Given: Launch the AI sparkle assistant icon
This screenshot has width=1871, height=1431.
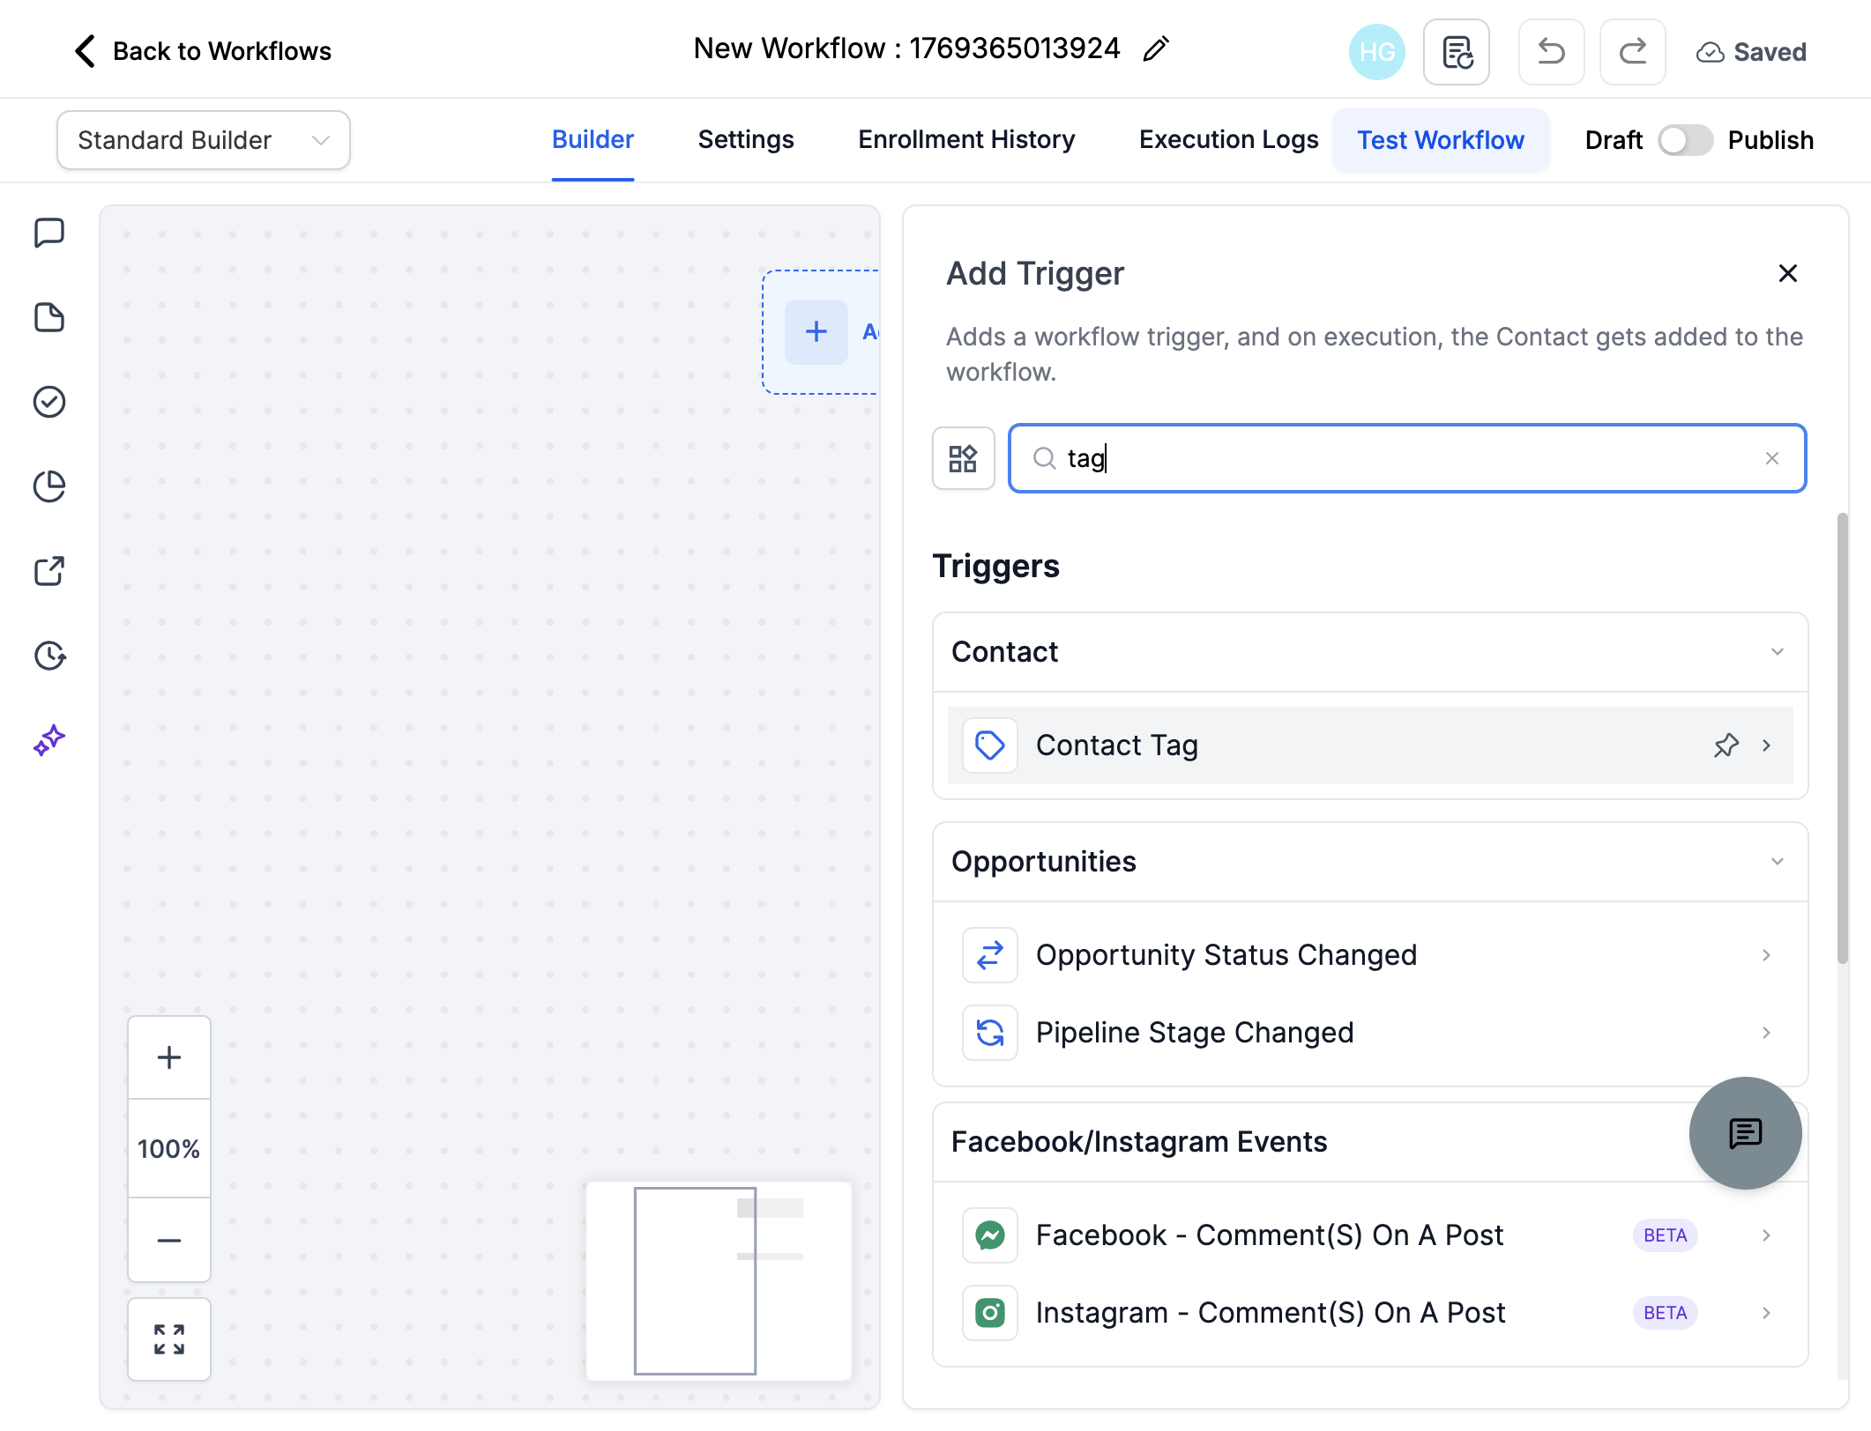Looking at the screenshot, I should click(49, 740).
